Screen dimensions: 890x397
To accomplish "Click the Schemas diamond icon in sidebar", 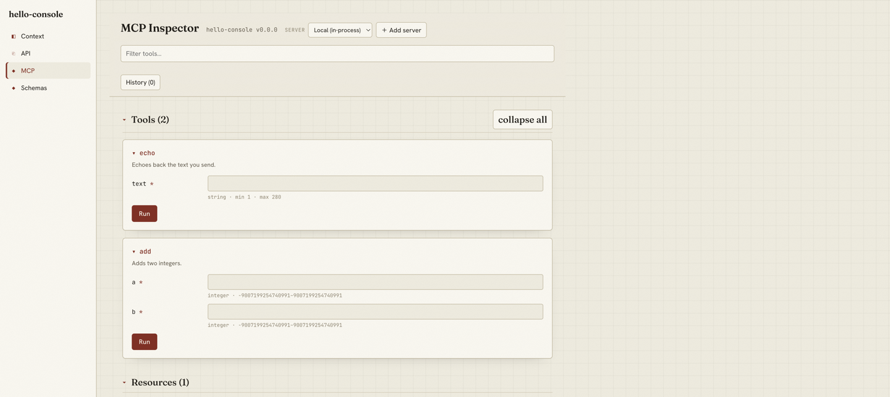I will 14,88.
